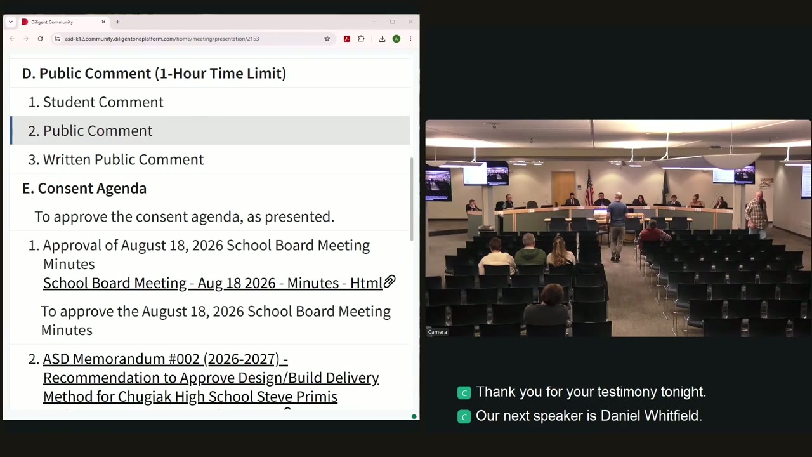Viewport: 812px width, 457px height.
Task: Click the attachment paperclip next to Minutes - Html
Action: [x=390, y=282]
